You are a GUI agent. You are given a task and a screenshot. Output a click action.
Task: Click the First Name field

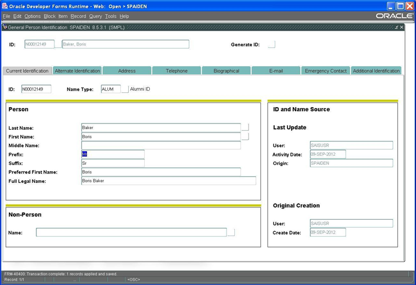(x=161, y=137)
